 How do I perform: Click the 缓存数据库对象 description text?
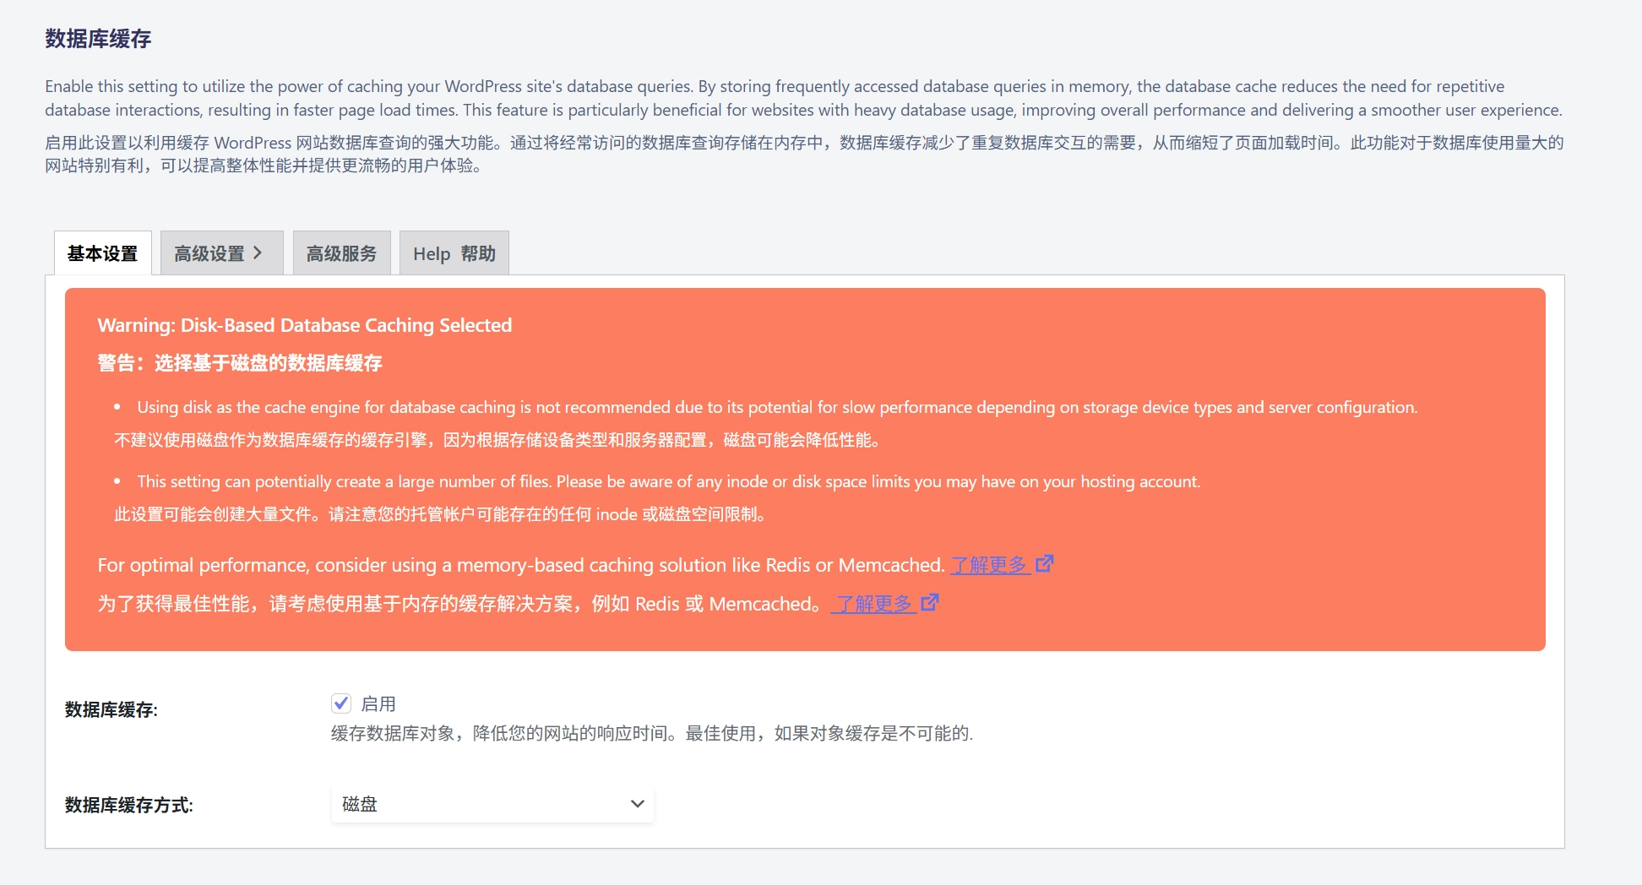(x=652, y=733)
